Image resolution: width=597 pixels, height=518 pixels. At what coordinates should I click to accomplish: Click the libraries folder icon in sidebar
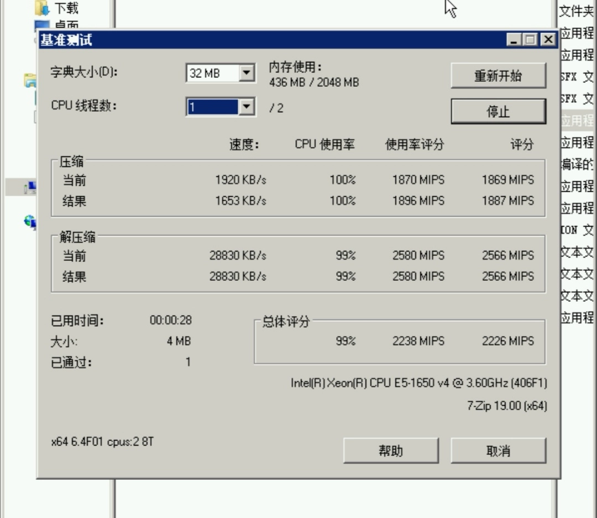pyautogui.click(x=30, y=81)
